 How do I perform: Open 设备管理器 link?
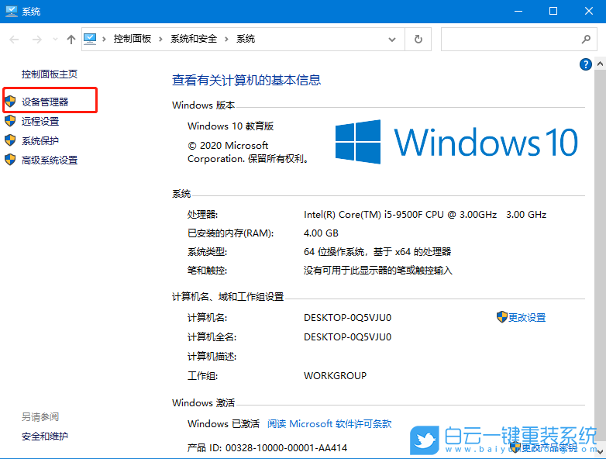point(45,102)
